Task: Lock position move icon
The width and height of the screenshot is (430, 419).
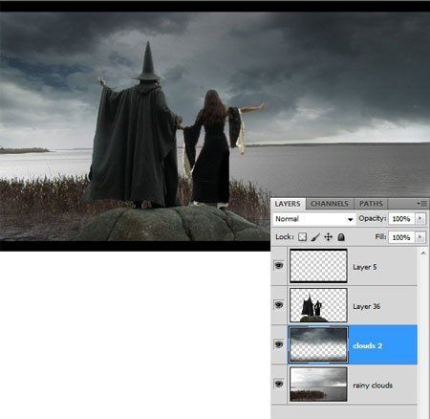Action: pos(328,237)
